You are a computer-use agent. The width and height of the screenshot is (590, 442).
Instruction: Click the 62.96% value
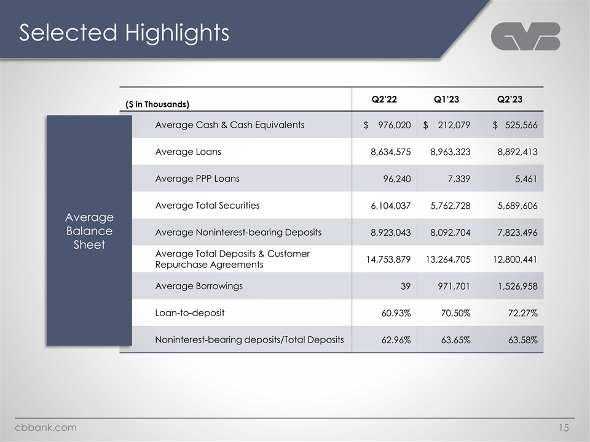(x=396, y=340)
